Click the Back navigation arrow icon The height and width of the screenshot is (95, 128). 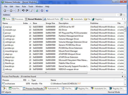(x=5, y=11)
